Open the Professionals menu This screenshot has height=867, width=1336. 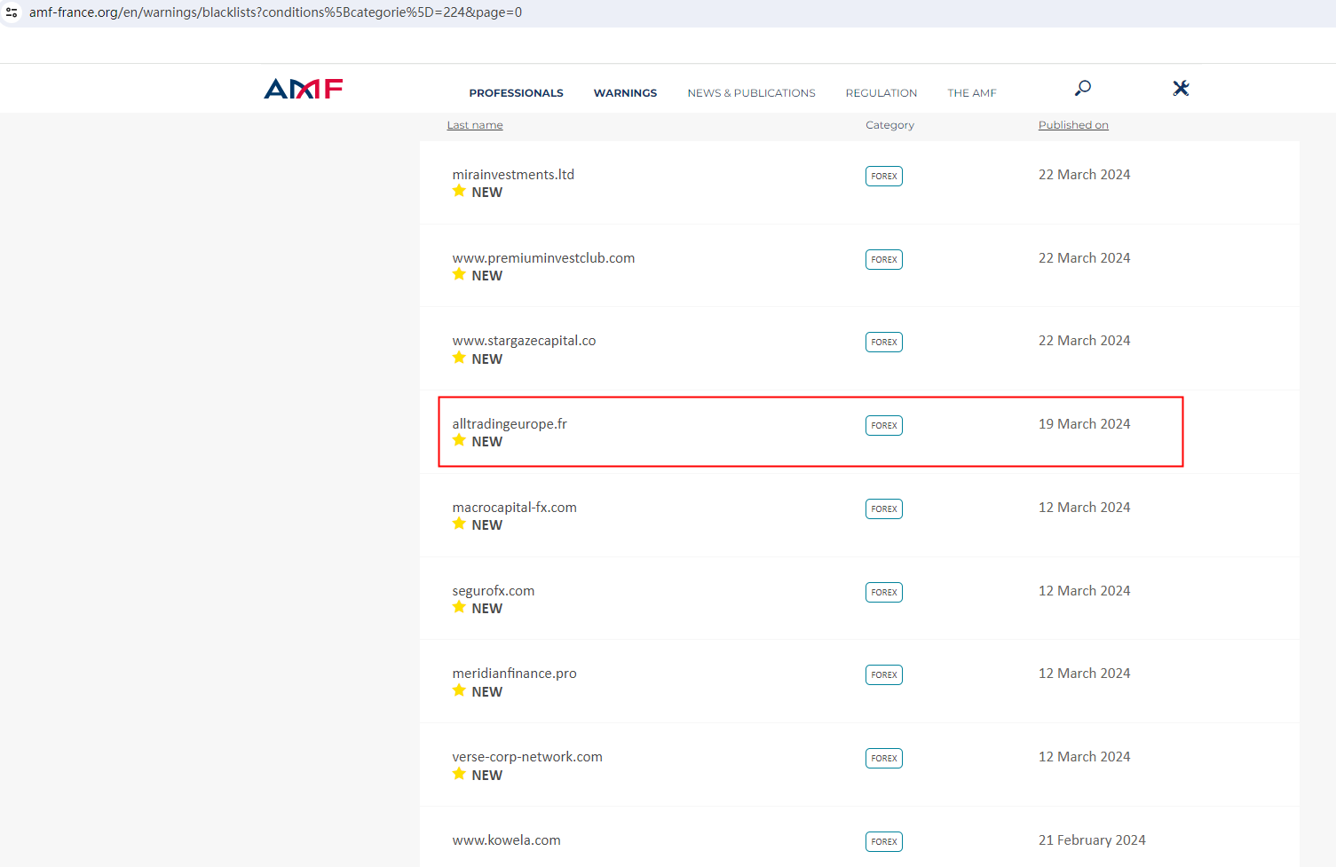pyautogui.click(x=516, y=93)
